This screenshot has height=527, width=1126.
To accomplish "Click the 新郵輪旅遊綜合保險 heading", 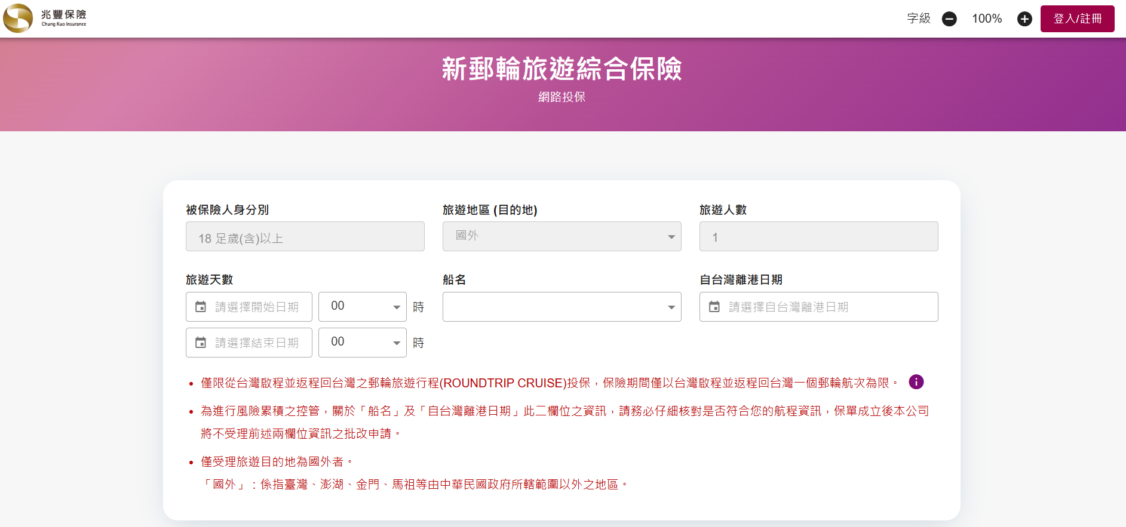I will pyautogui.click(x=562, y=69).
